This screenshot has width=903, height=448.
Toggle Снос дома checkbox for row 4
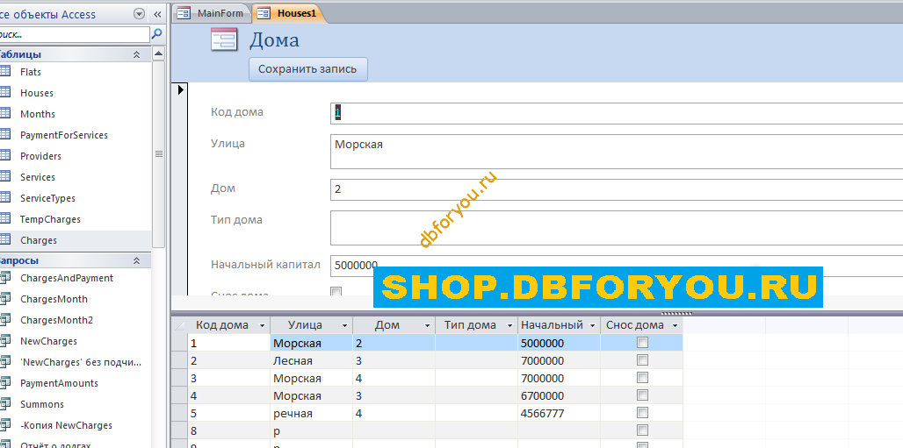[x=642, y=395]
